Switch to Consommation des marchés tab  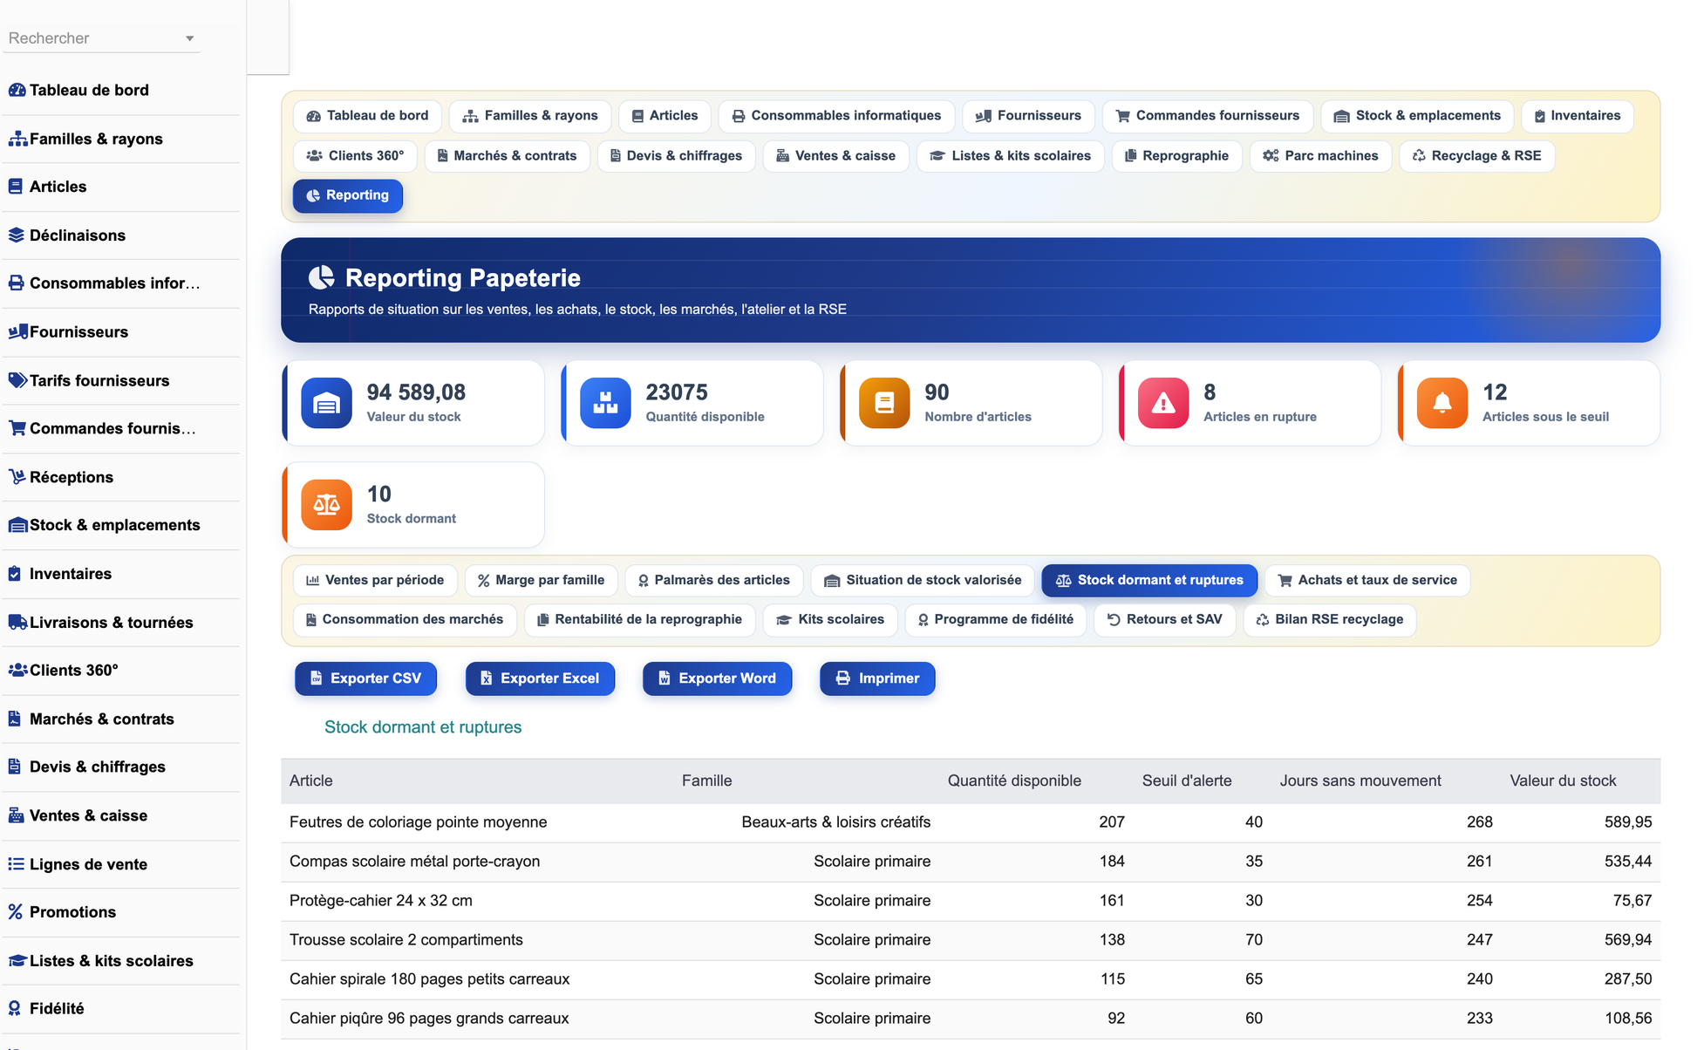[405, 619]
